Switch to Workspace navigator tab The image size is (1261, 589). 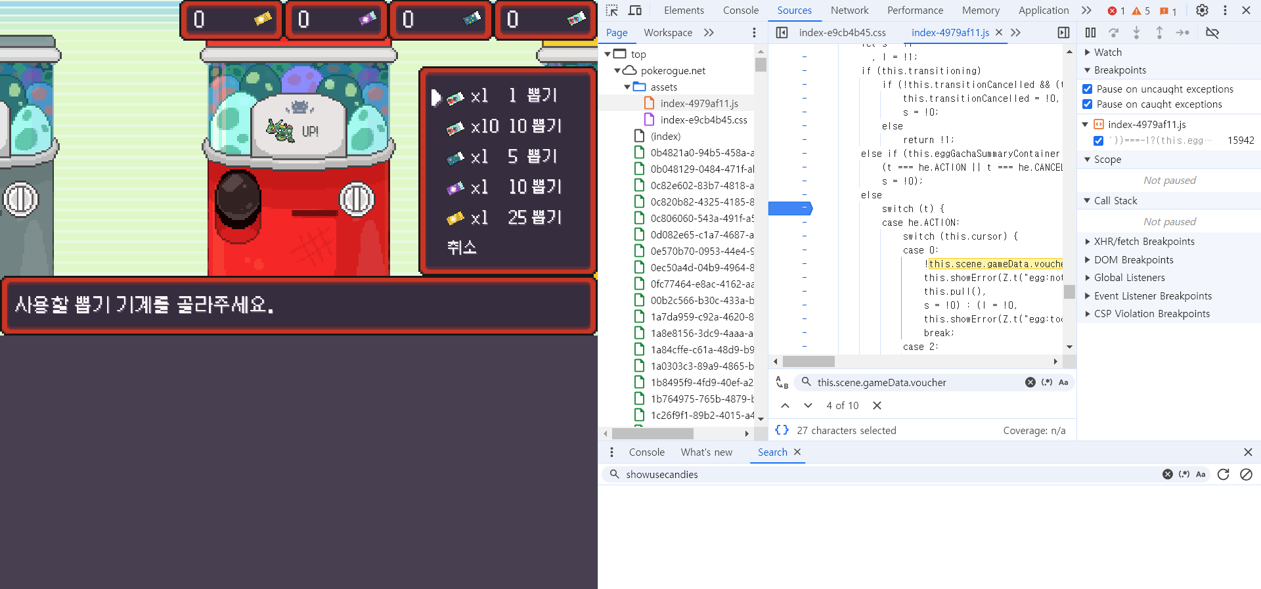coord(668,33)
